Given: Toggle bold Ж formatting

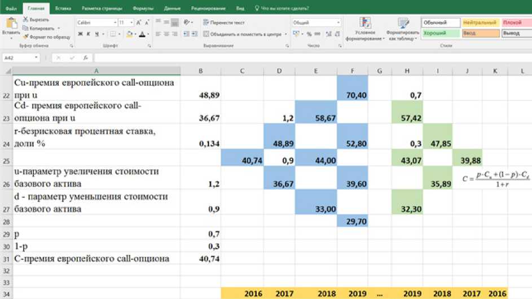Looking at the screenshot, I should coord(81,34).
